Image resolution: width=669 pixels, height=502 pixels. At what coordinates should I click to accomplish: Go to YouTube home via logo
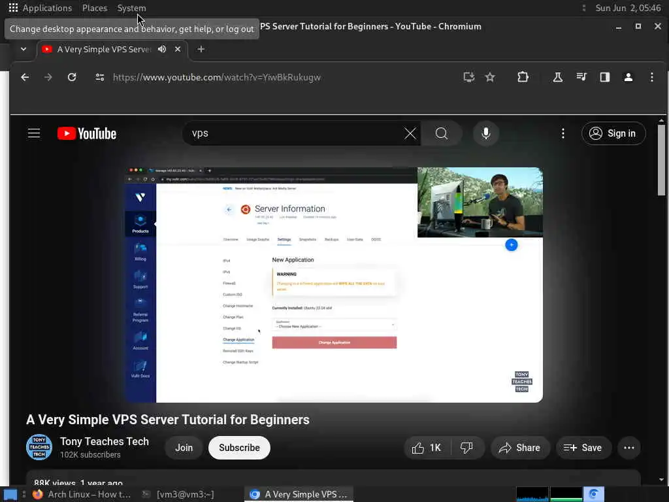(87, 133)
